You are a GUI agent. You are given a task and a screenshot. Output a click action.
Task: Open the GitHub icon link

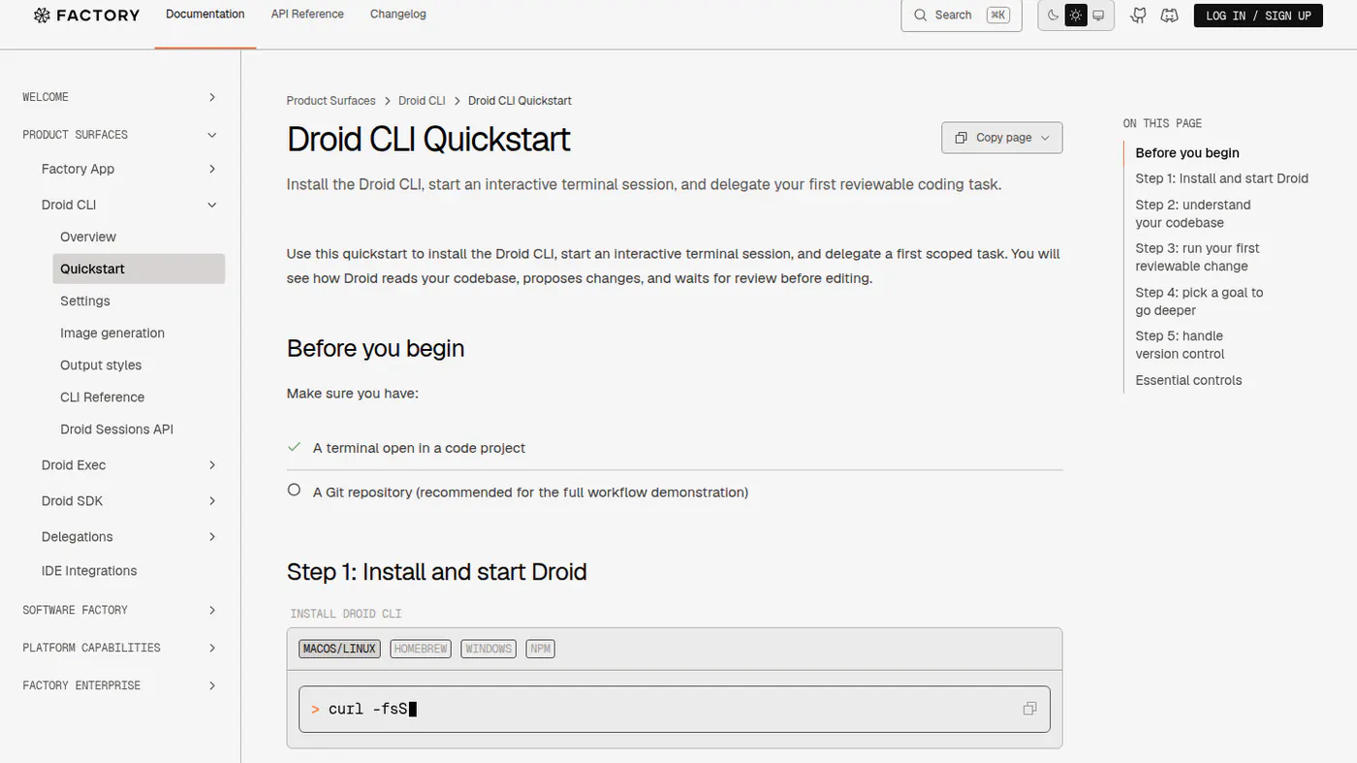[x=1139, y=16]
